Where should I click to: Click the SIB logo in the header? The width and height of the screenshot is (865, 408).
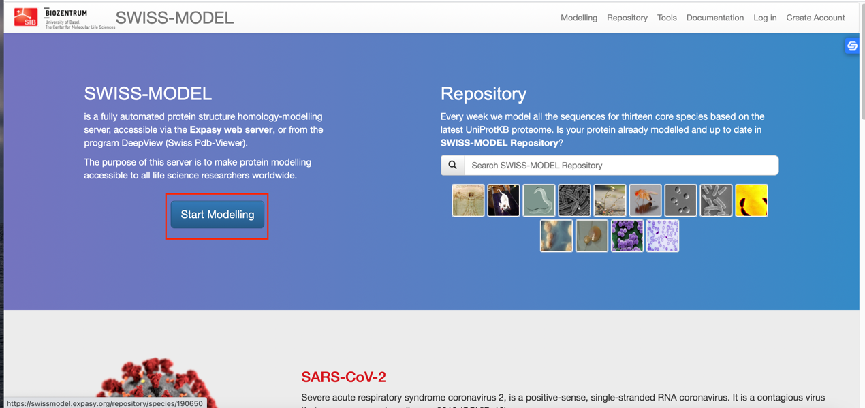[x=26, y=17]
